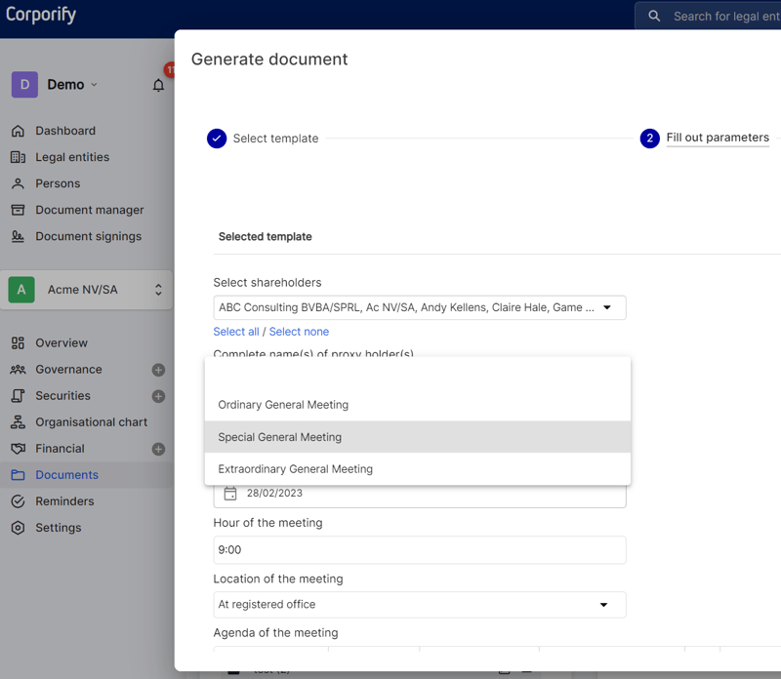This screenshot has width=781, height=679.
Task: Open Persons in the sidebar
Action: click(x=58, y=183)
